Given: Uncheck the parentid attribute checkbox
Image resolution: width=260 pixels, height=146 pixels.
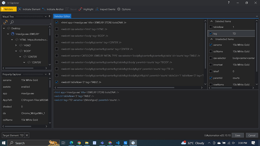Looking at the screenshot, I should (x=211, y=78).
